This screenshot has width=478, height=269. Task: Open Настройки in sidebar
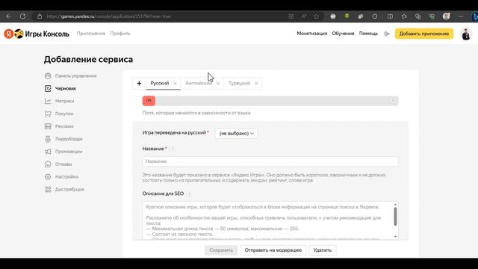61,176
